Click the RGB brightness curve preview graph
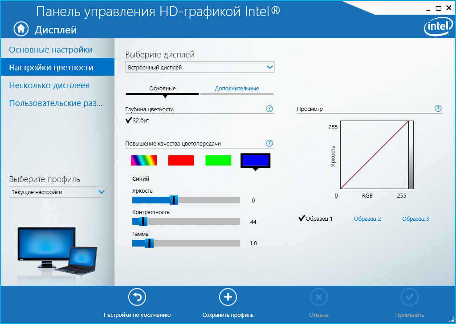This screenshot has height=324, width=456. point(374,155)
